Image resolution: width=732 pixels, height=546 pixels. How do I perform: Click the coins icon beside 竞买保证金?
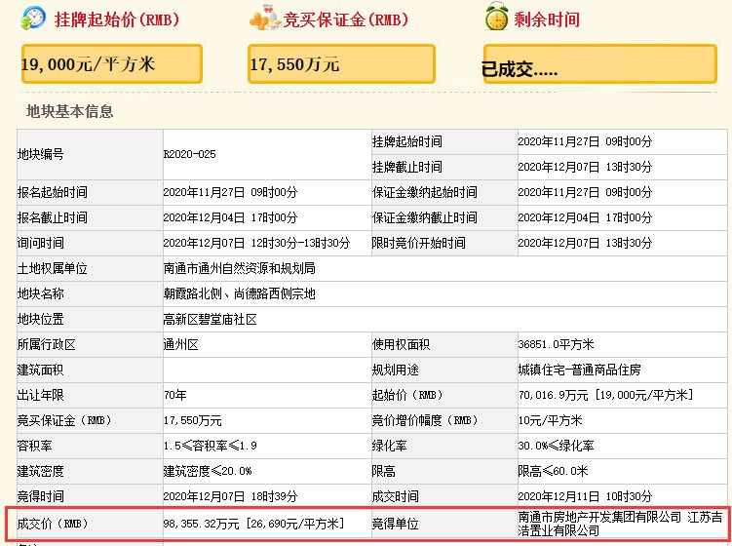pos(264,19)
